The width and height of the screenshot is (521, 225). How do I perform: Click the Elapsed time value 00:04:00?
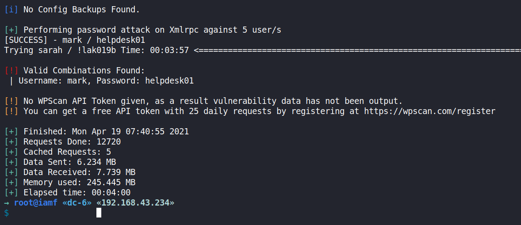click(111, 193)
